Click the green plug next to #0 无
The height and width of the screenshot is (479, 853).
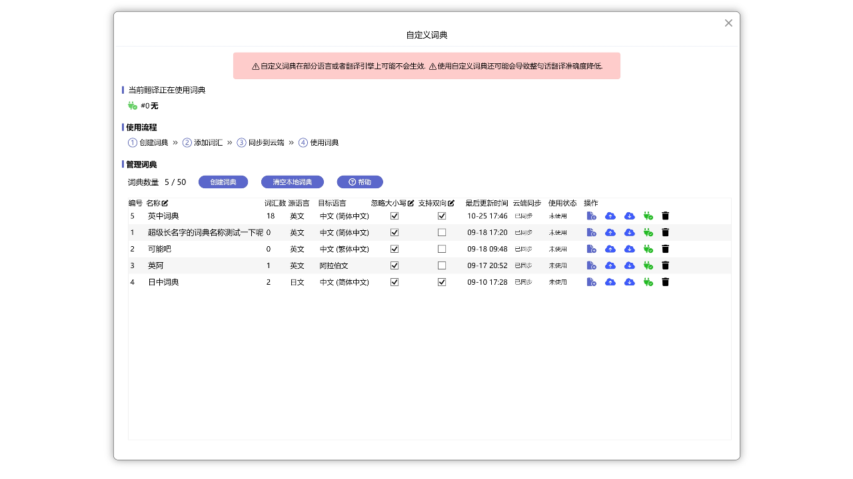(133, 105)
